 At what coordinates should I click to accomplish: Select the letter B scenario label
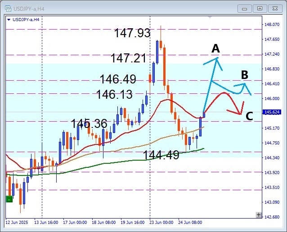pyautogui.click(x=245, y=75)
